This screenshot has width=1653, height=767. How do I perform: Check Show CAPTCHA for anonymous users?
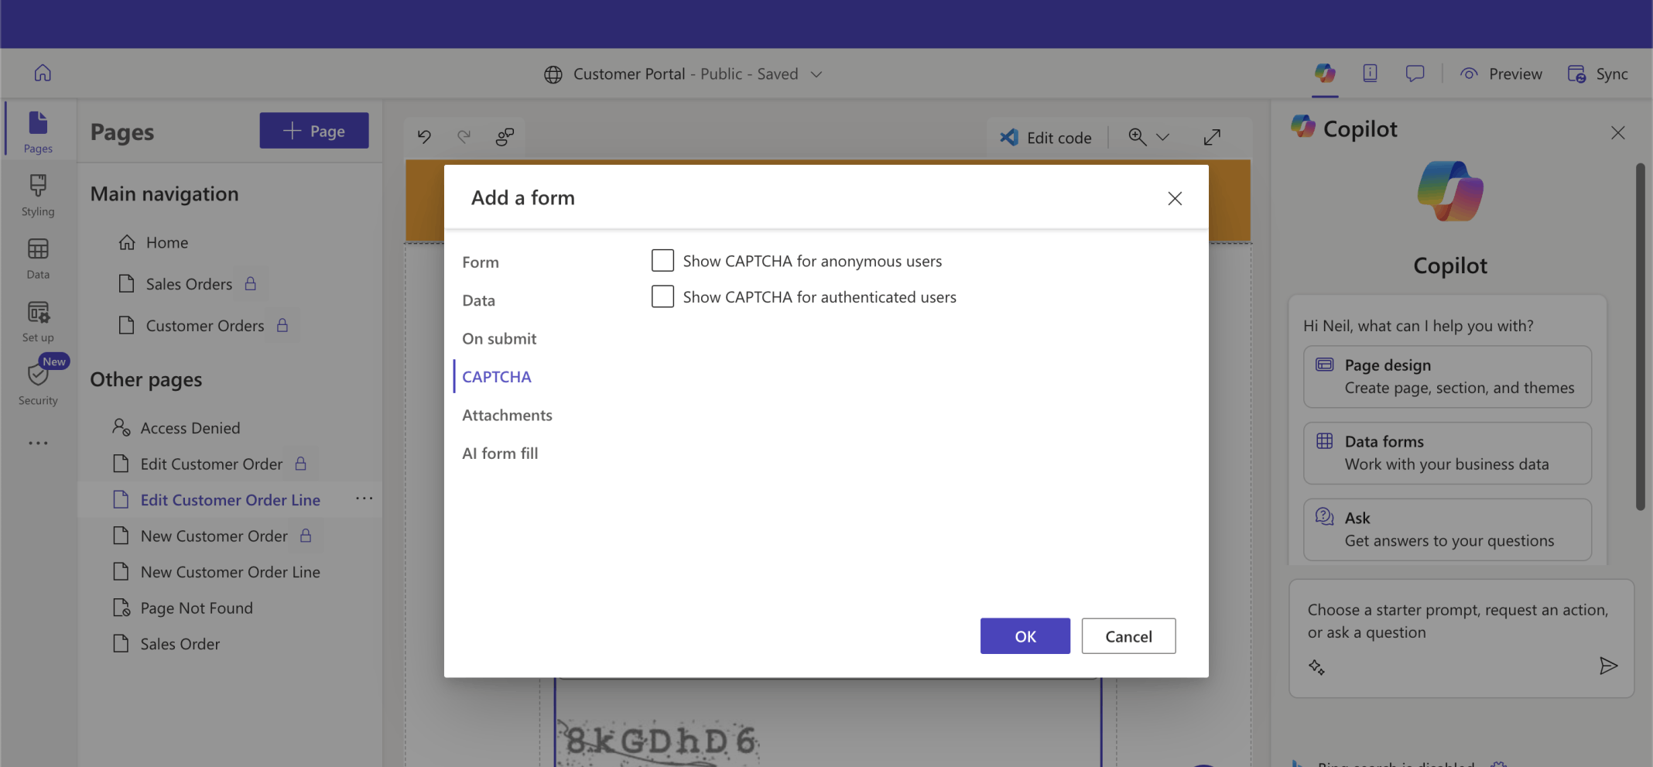[662, 261]
